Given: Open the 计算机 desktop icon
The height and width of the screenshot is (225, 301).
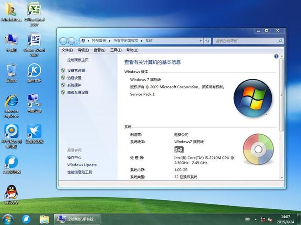Looking at the screenshot, I should (x=11, y=43).
